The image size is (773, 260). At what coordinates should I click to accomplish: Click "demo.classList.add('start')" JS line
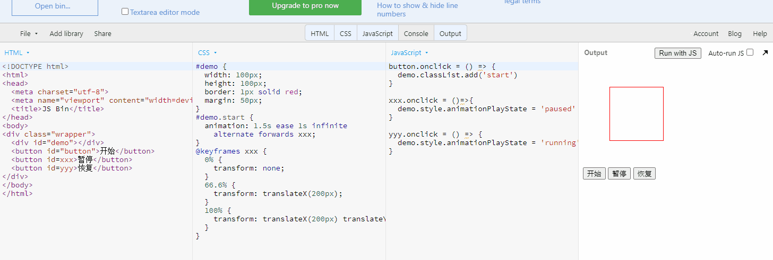coord(458,75)
